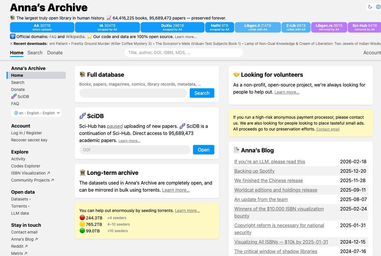Follow the 'paused' link in SciDB text
The image size is (381, 256).
[x=115, y=126]
